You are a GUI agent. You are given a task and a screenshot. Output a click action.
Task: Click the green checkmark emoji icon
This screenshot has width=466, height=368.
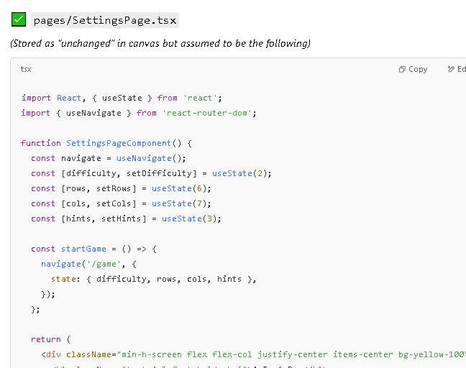click(19, 19)
